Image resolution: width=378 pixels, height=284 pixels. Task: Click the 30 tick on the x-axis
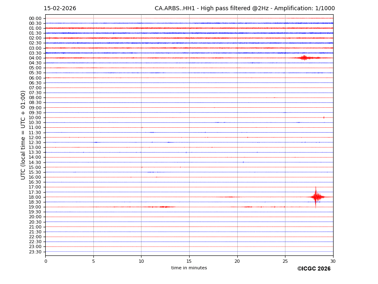pyautogui.click(x=333, y=261)
